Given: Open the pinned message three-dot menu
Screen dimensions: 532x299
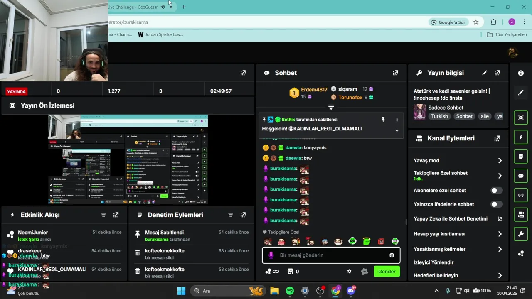Looking at the screenshot, I should click(x=397, y=120).
